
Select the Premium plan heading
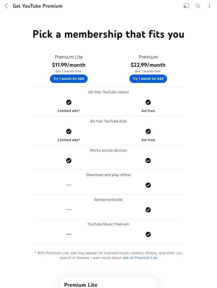click(x=148, y=57)
